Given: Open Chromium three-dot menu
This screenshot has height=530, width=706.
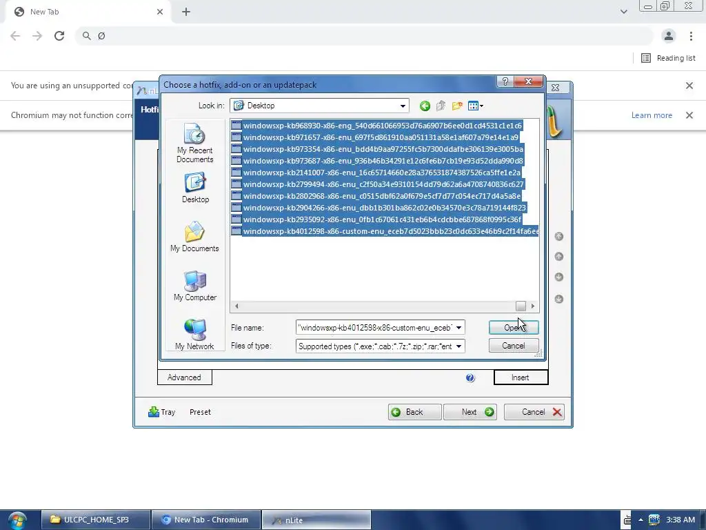Looking at the screenshot, I should (691, 36).
